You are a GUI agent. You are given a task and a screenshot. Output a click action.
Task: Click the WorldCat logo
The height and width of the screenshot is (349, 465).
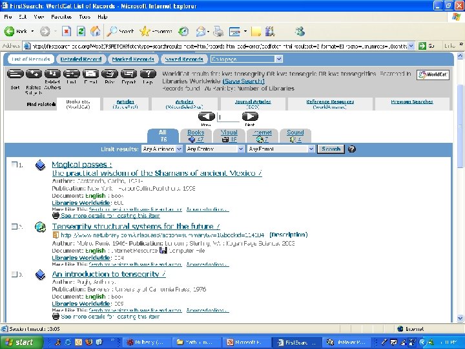click(x=433, y=74)
